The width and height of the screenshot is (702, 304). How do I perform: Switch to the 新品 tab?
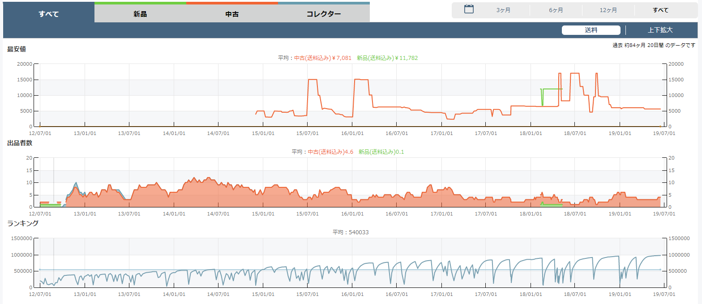click(x=140, y=14)
